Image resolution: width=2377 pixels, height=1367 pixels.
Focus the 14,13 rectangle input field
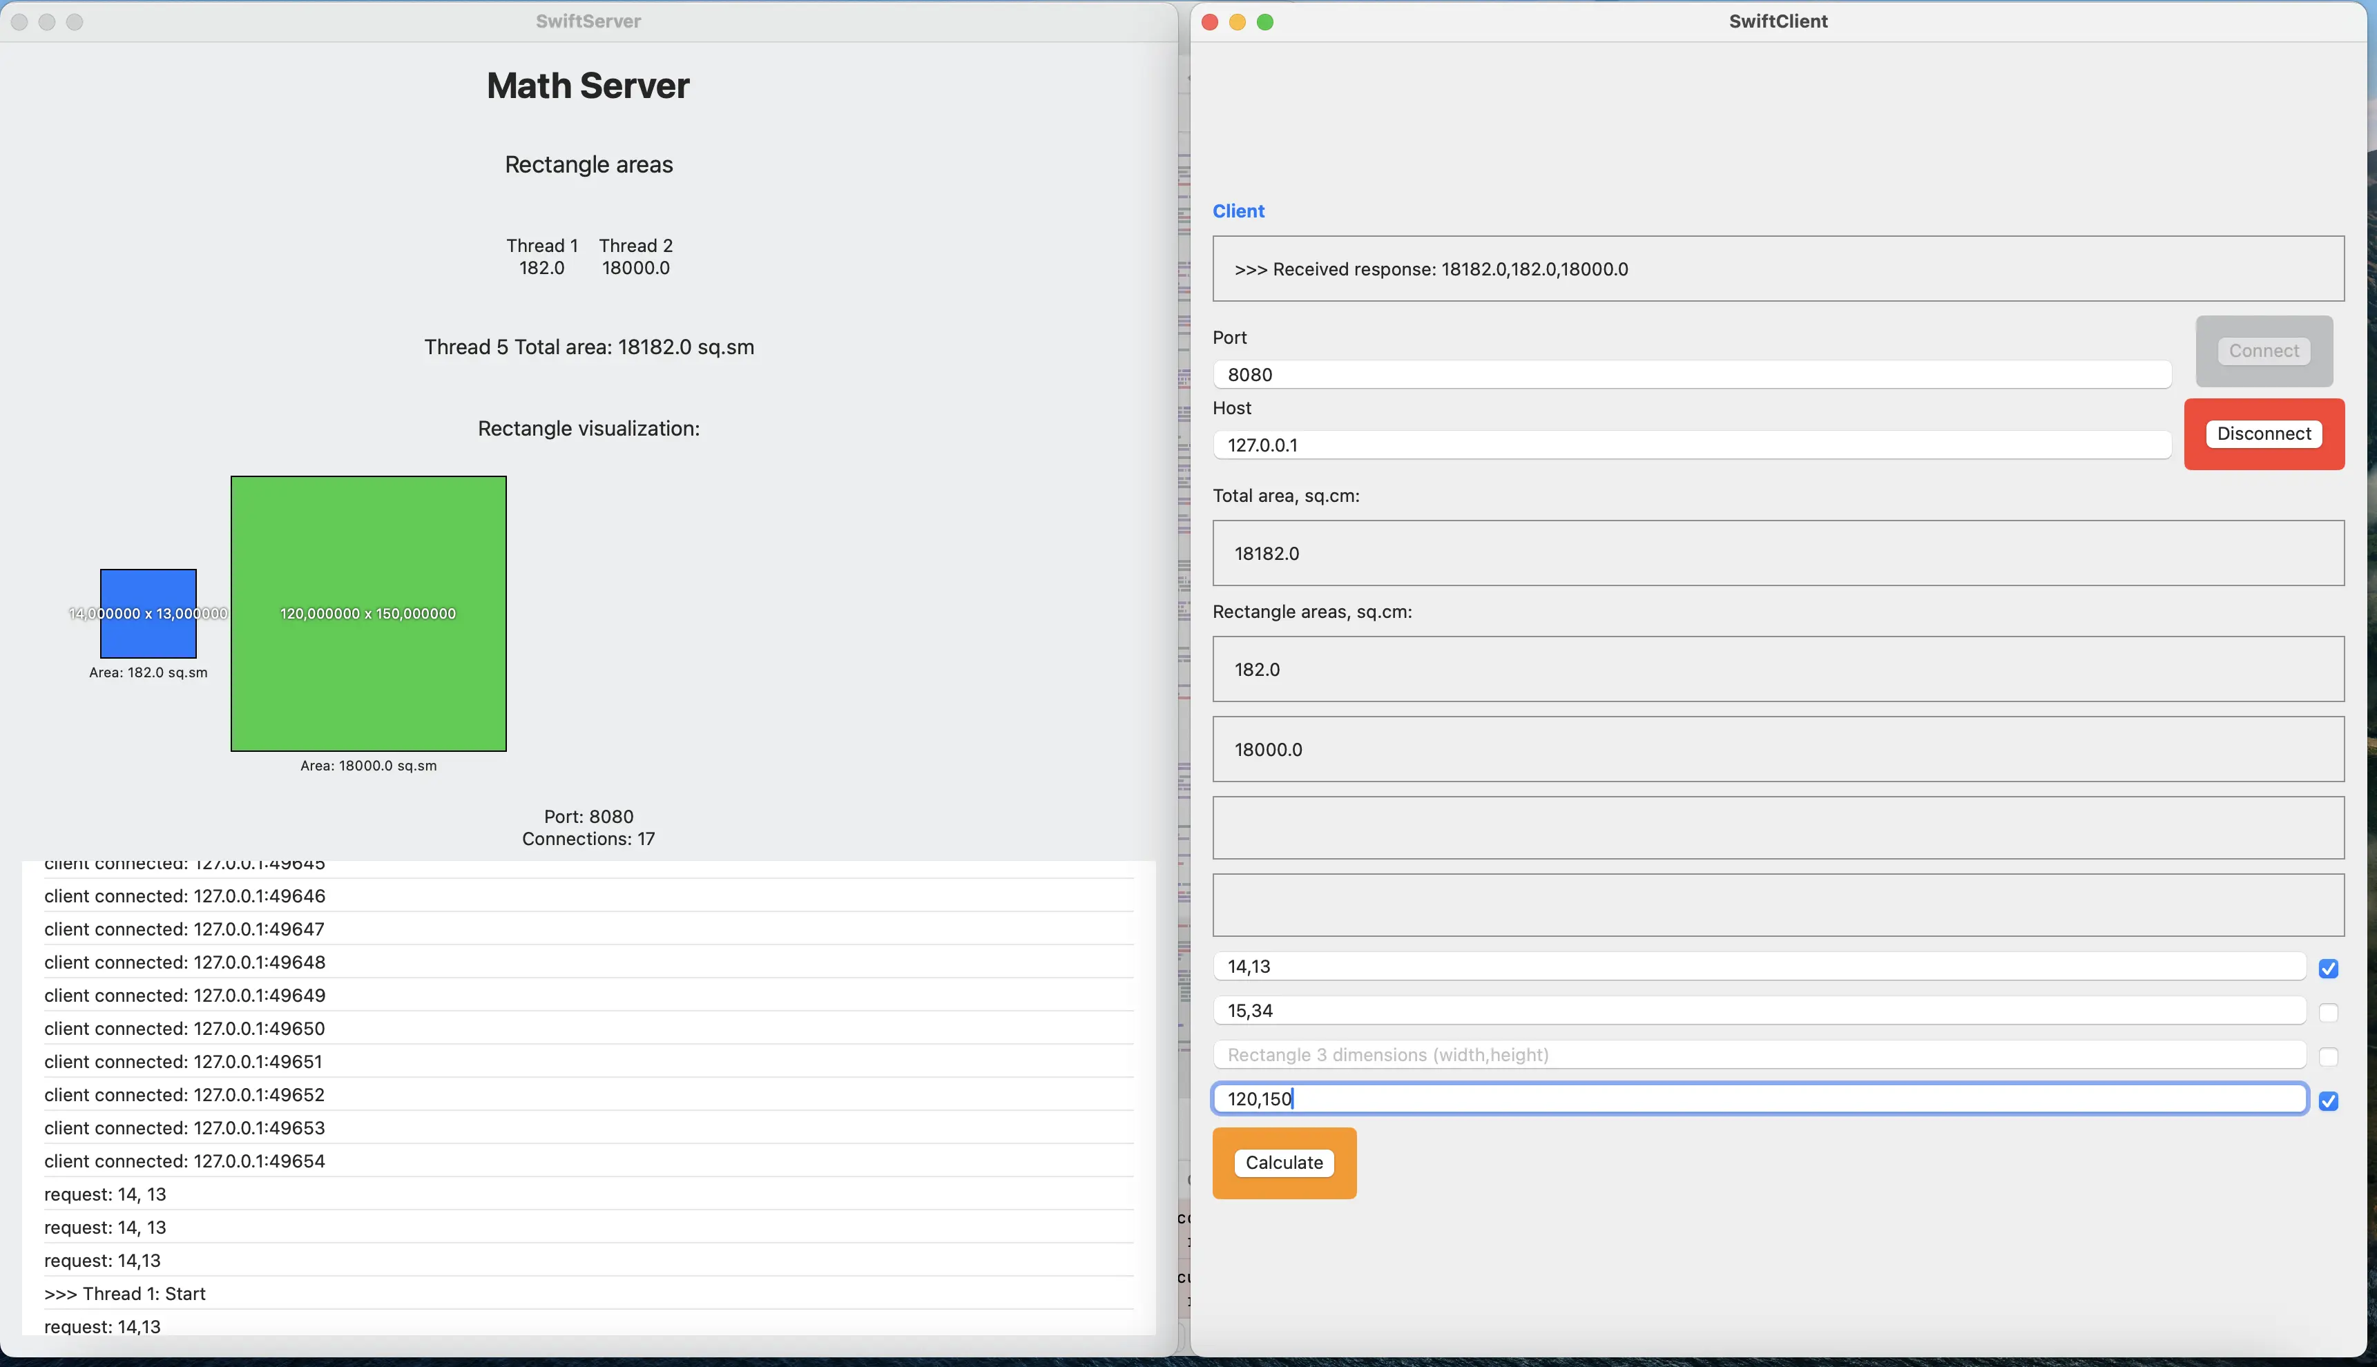point(1759,966)
